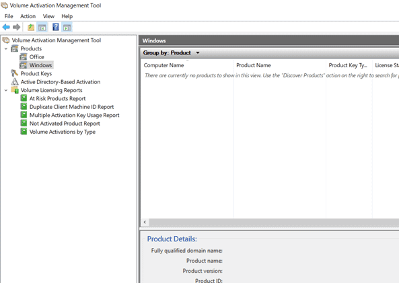Select Volume Activation Management Tool root node

click(x=57, y=40)
